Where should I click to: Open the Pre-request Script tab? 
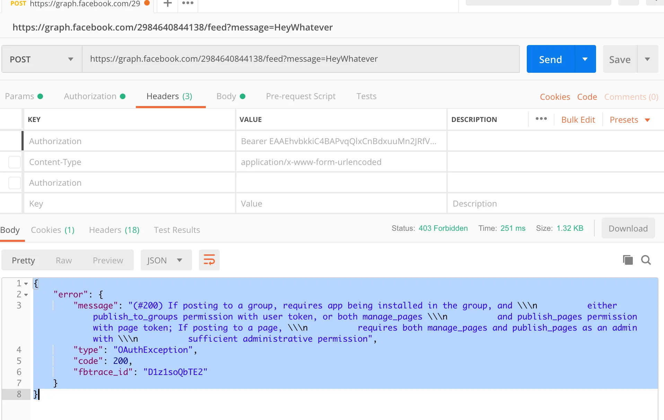tap(301, 96)
